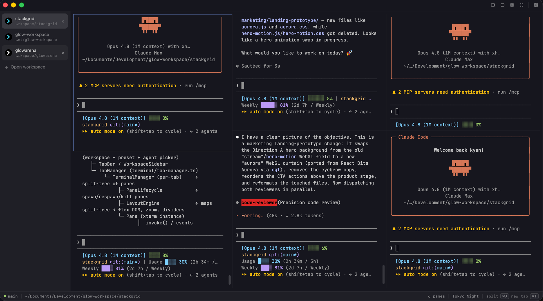The image size is (543, 301).
Task: Click the split vertically icon in title bar
Action: click(x=493, y=5)
